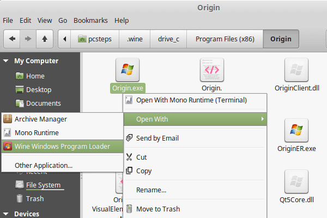This screenshot has height=218, width=327.
Task: Click the Wine Windows Program Loader icon
Action: click(x=8, y=146)
